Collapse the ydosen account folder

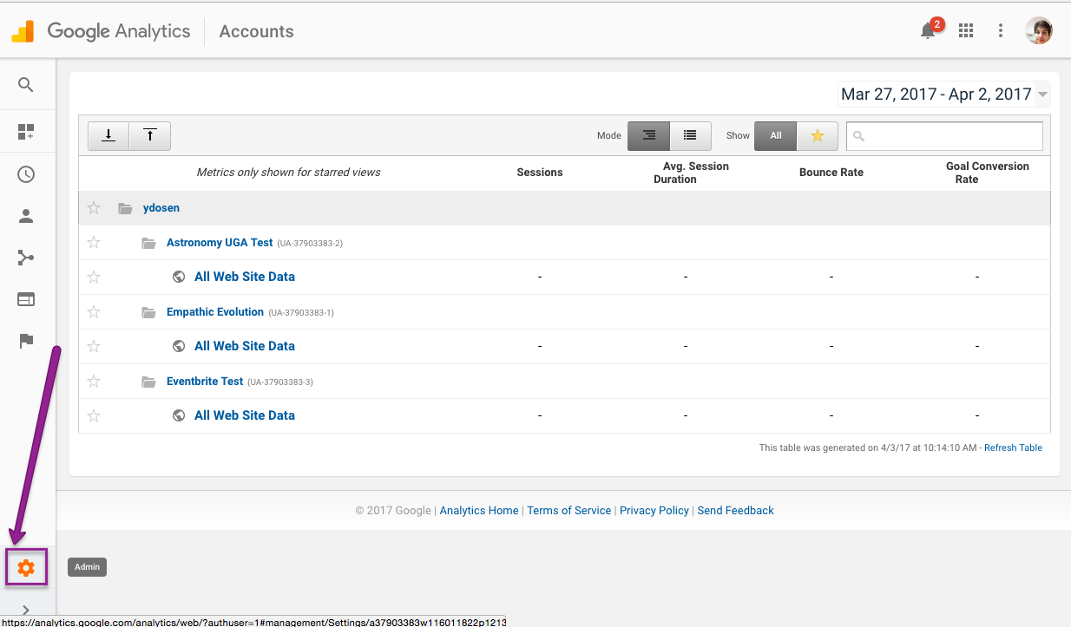125,208
